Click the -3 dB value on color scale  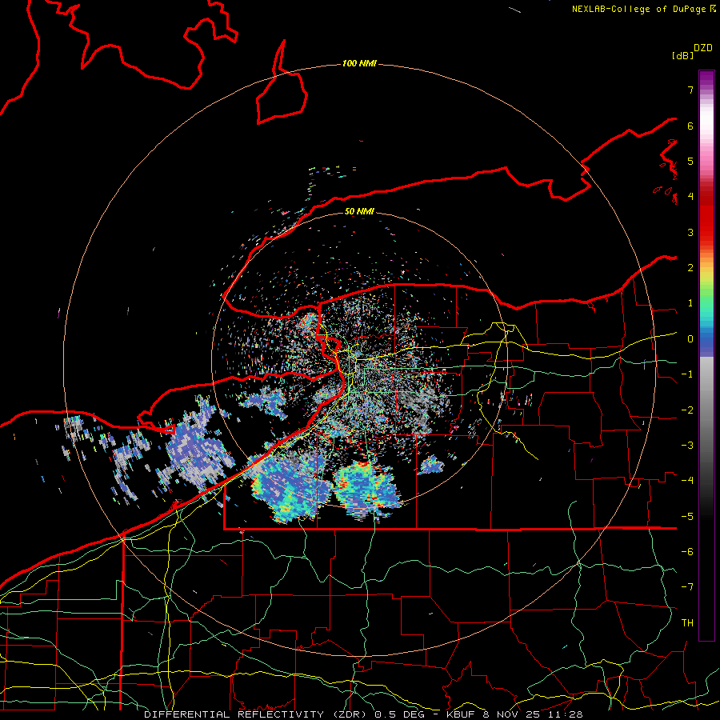coord(687,446)
